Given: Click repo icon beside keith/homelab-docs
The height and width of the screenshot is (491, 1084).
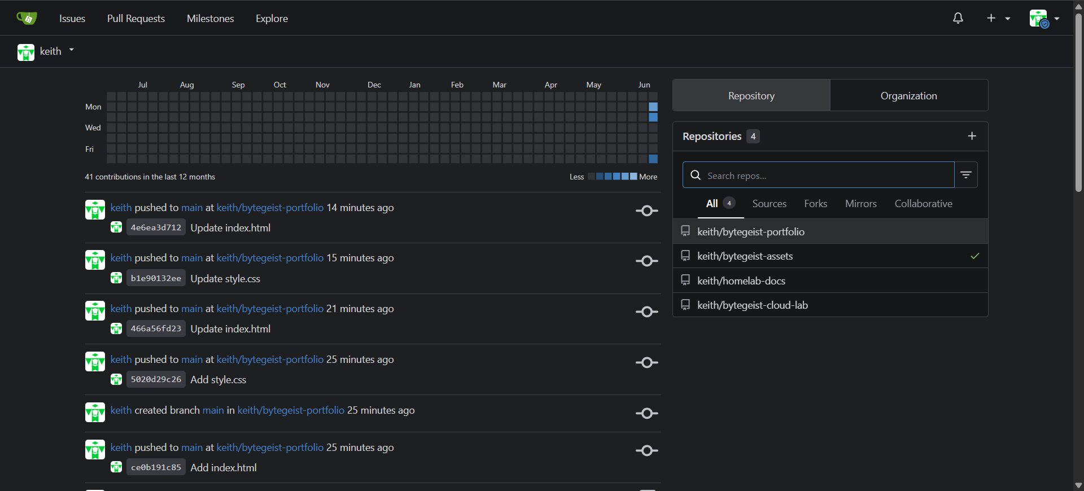Looking at the screenshot, I should 685,280.
